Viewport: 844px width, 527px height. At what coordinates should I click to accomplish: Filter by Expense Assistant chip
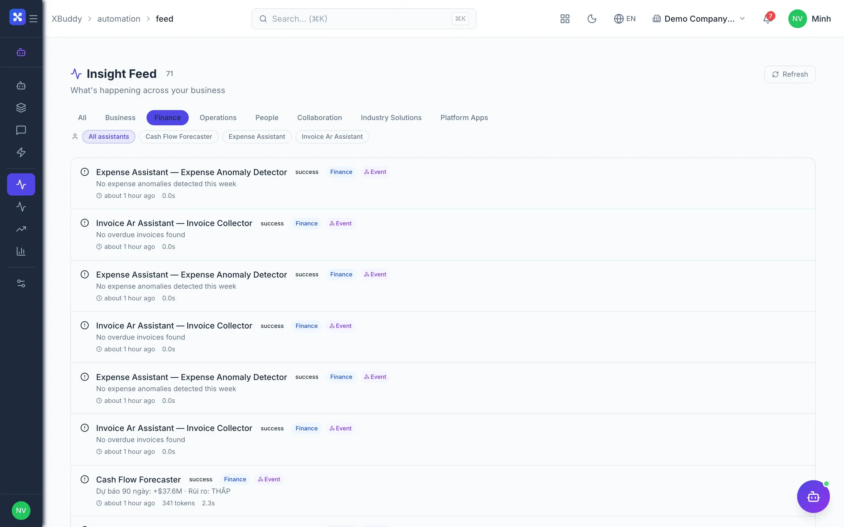click(x=257, y=137)
